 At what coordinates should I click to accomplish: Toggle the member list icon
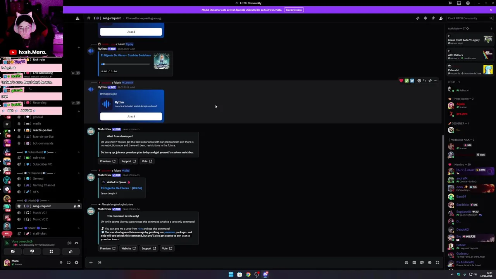[441, 18]
